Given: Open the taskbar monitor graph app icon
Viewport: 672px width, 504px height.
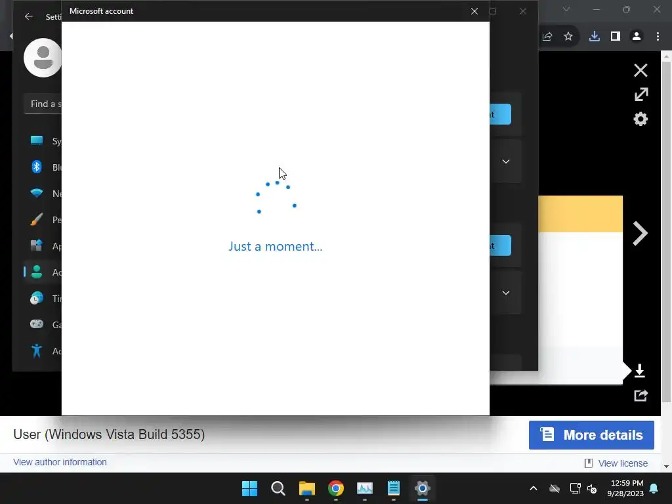Looking at the screenshot, I should pyautogui.click(x=365, y=488).
